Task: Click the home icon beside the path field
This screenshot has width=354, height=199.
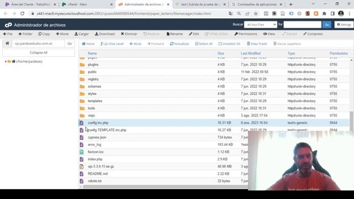Action: click(7, 43)
